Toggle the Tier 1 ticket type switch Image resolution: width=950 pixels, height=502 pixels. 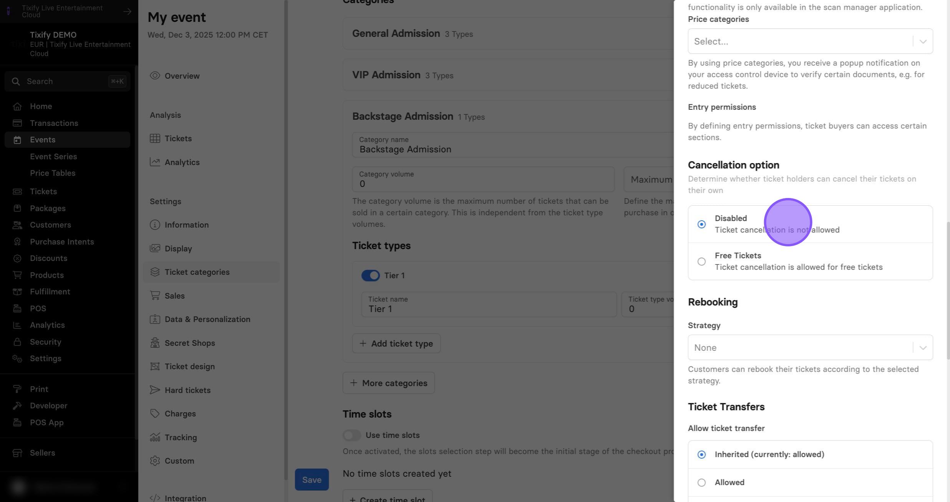coord(370,276)
